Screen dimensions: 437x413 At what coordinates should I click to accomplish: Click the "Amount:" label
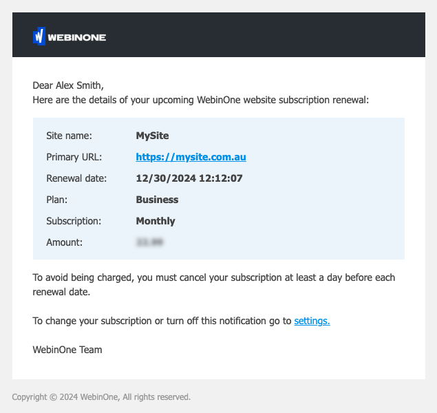pyautogui.click(x=65, y=242)
